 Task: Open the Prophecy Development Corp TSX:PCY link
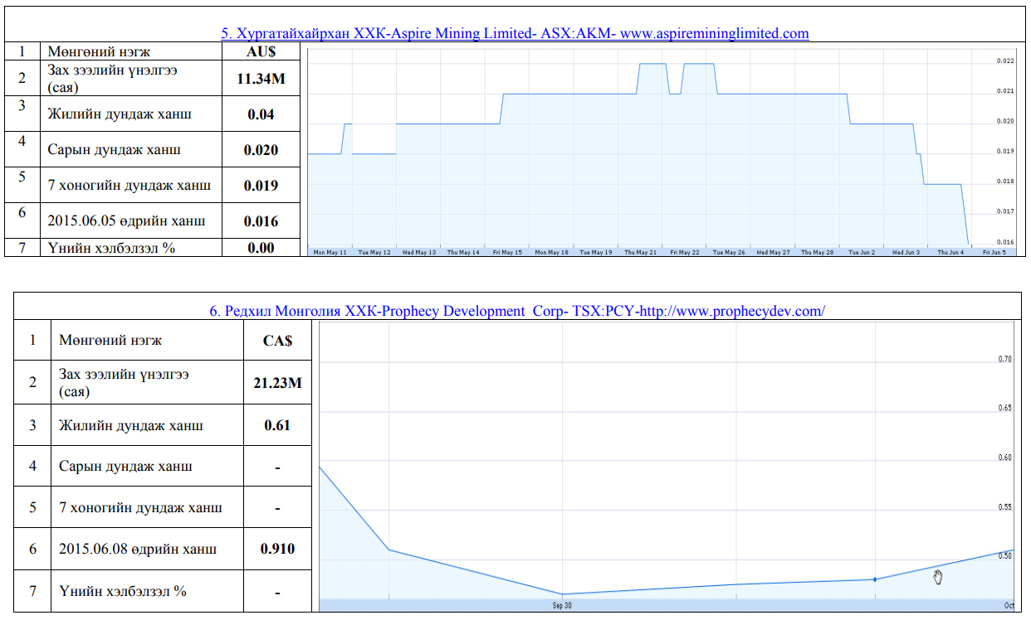click(x=516, y=311)
